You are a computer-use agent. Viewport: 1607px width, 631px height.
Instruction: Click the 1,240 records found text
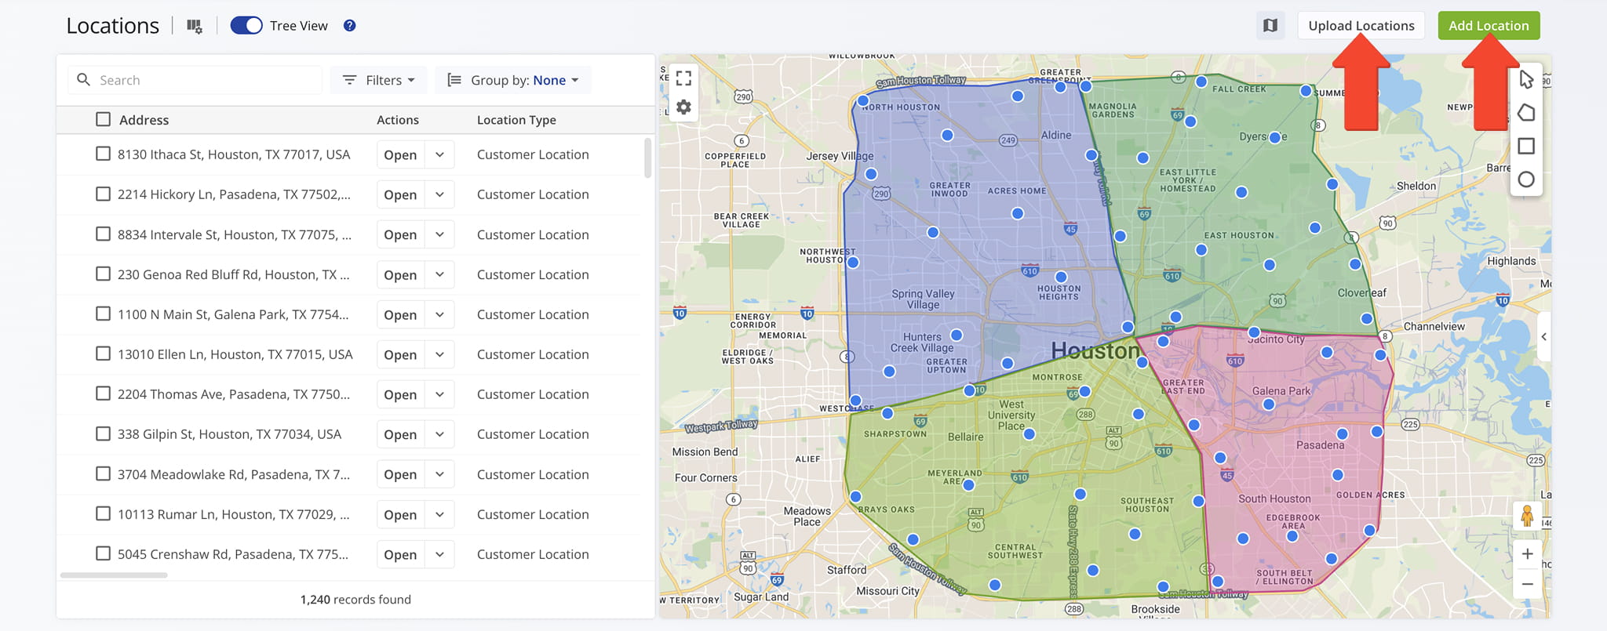click(x=355, y=600)
